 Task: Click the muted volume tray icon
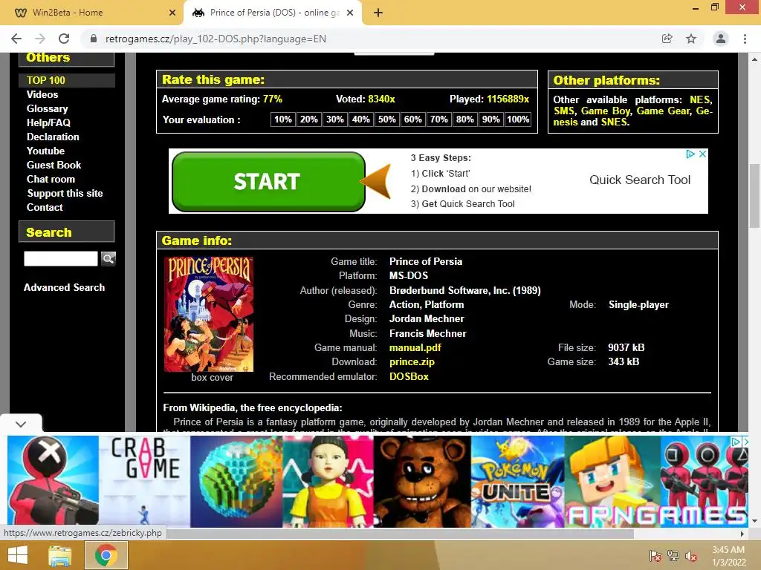pos(691,556)
